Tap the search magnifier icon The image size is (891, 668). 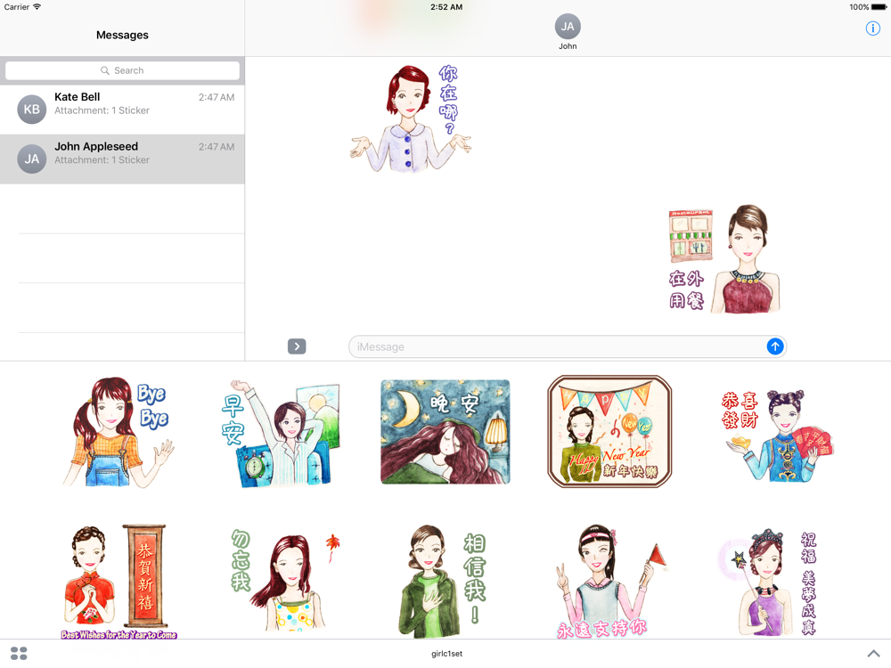click(x=105, y=70)
